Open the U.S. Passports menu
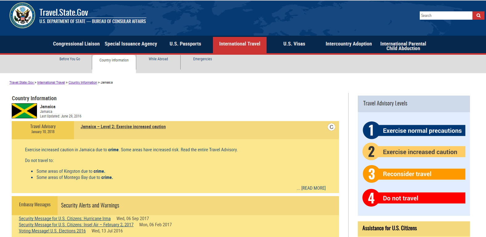This screenshot has height=237, width=486. (185, 44)
